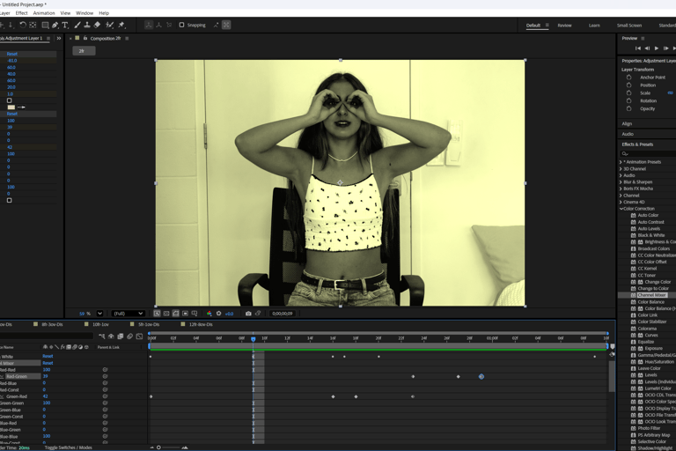Show hidden panels with double-arrow button
This screenshot has height=451, width=676.
[59, 39]
